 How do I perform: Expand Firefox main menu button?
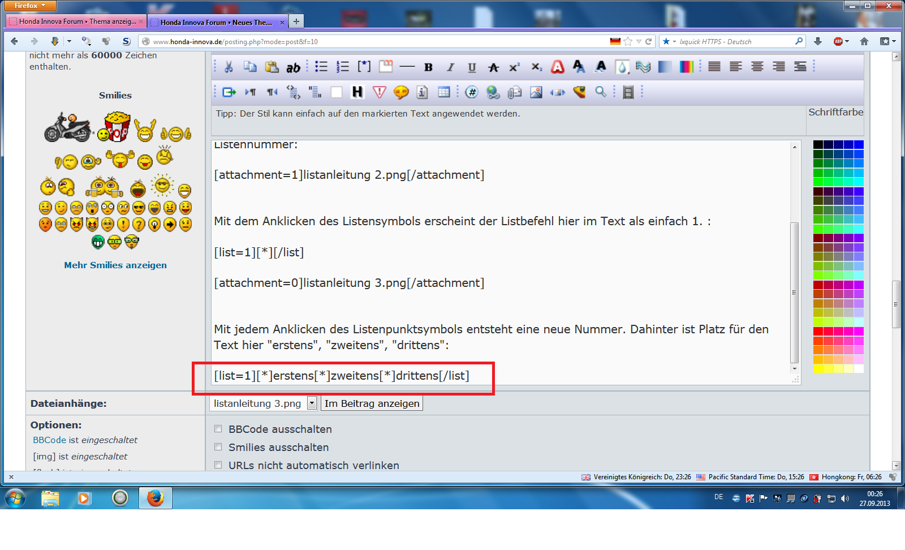point(30,6)
